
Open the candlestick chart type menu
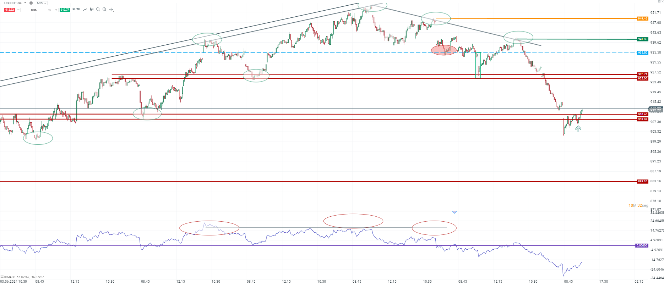(x=92, y=10)
